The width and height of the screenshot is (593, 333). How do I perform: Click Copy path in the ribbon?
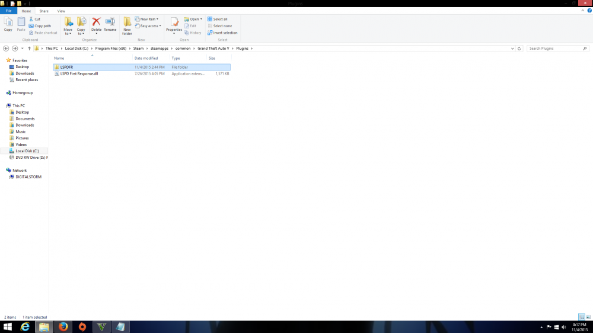pyautogui.click(x=40, y=25)
